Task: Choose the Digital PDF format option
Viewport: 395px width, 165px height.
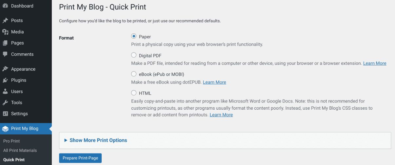Action: coord(134,55)
